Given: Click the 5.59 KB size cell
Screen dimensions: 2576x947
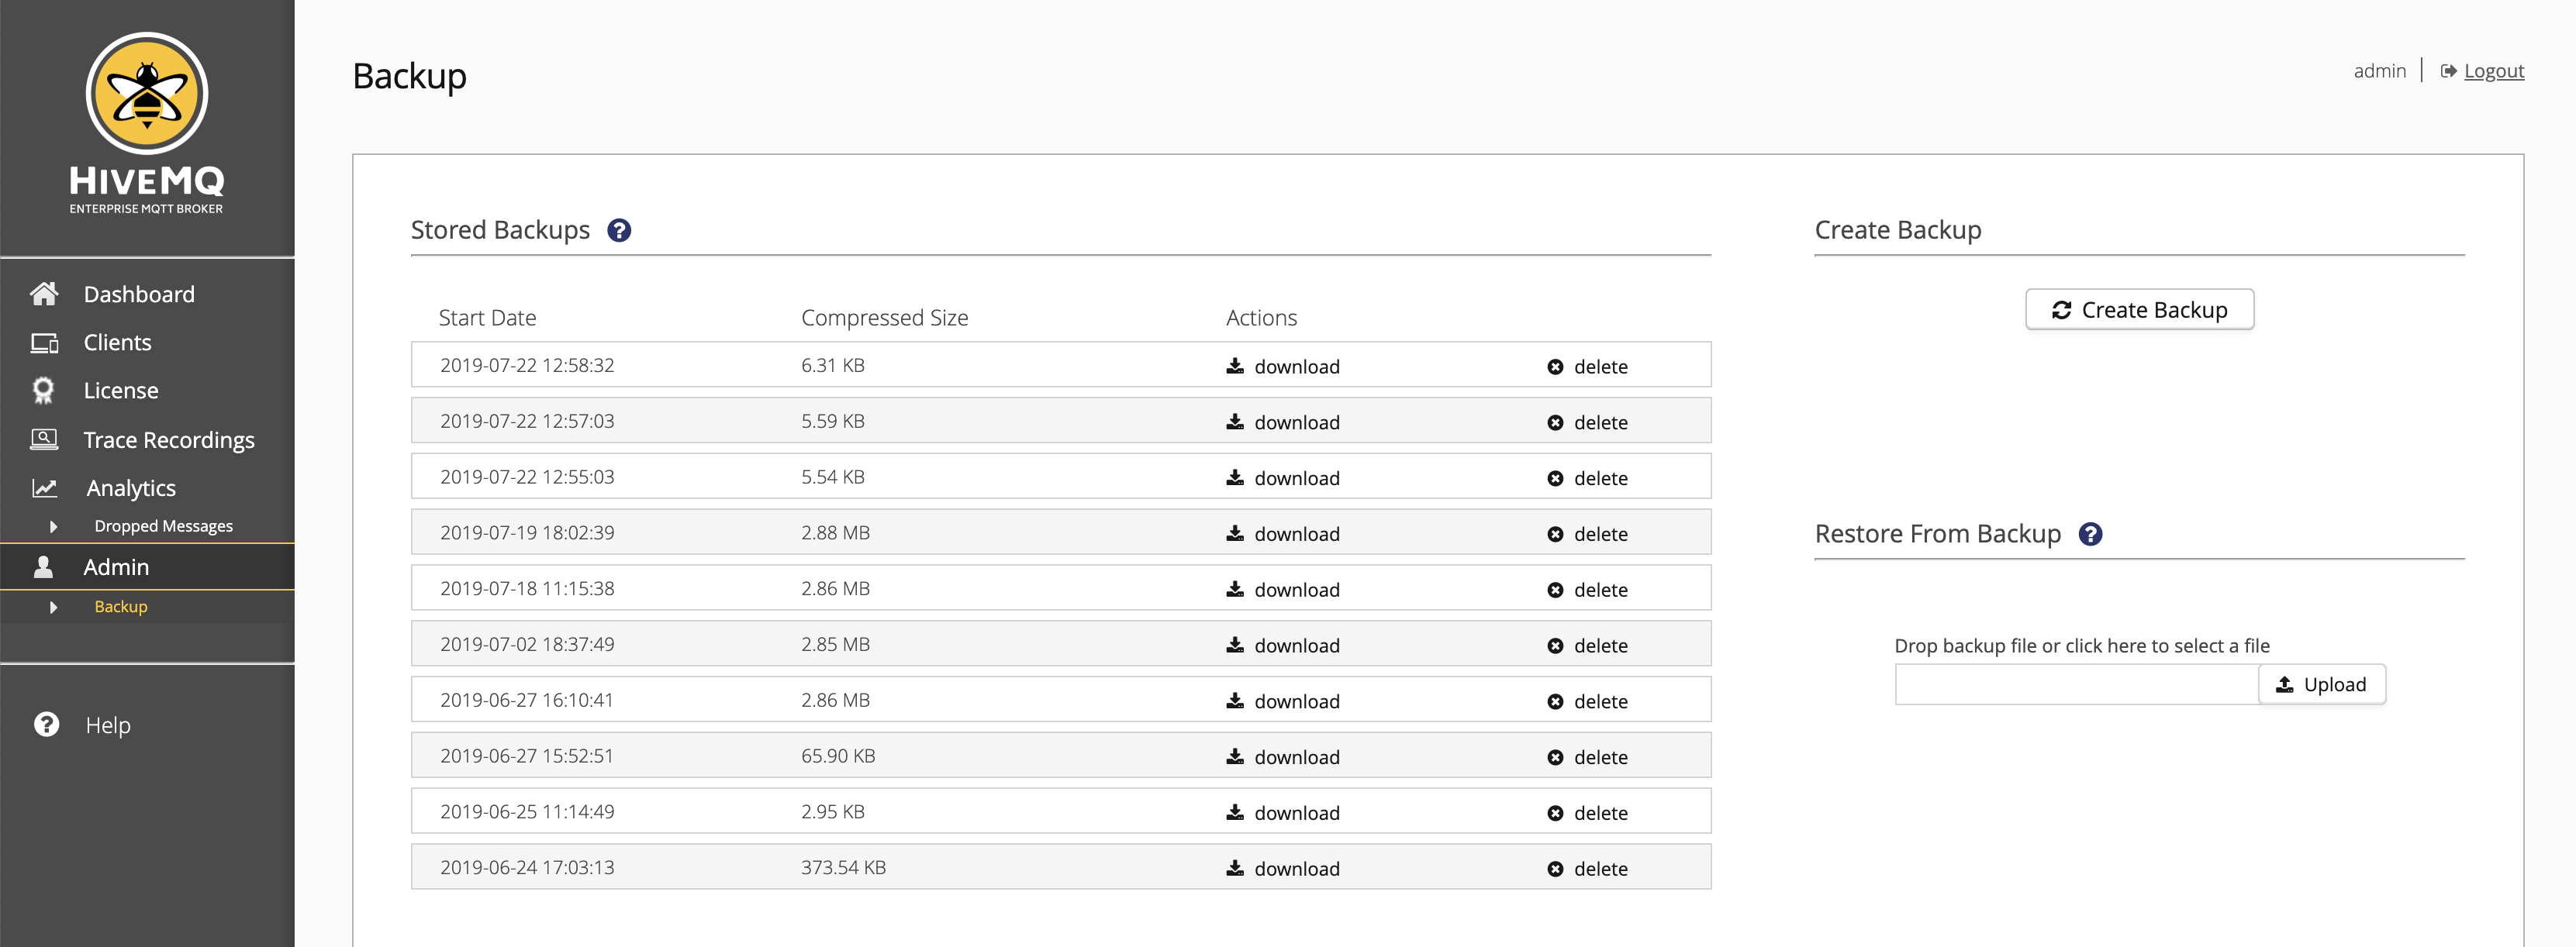Looking at the screenshot, I should 832,422.
